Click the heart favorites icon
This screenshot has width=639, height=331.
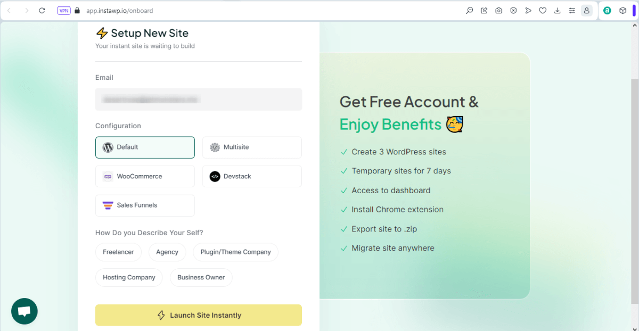[543, 10]
